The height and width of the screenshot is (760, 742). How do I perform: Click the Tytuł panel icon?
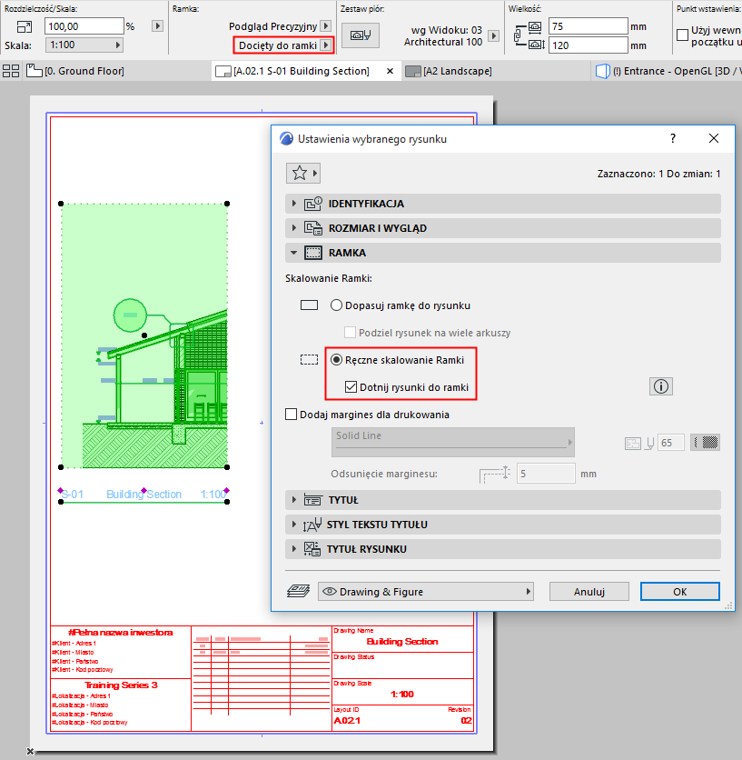point(313,500)
